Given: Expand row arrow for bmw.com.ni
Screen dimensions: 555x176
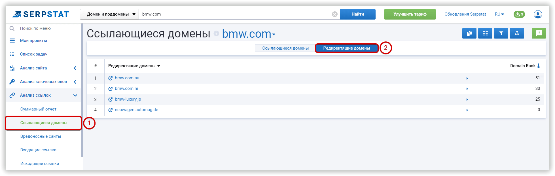Looking at the screenshot, I should coord(467,89).
